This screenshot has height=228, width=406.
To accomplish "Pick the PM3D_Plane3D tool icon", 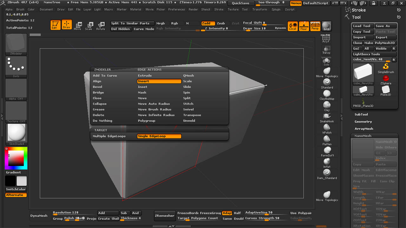I will point(363,103).
